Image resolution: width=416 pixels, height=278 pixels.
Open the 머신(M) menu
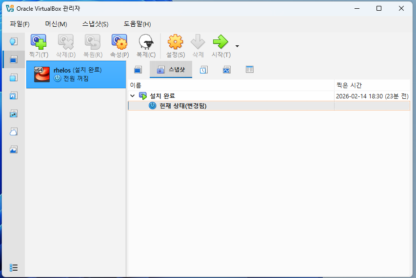click(56, 24)
